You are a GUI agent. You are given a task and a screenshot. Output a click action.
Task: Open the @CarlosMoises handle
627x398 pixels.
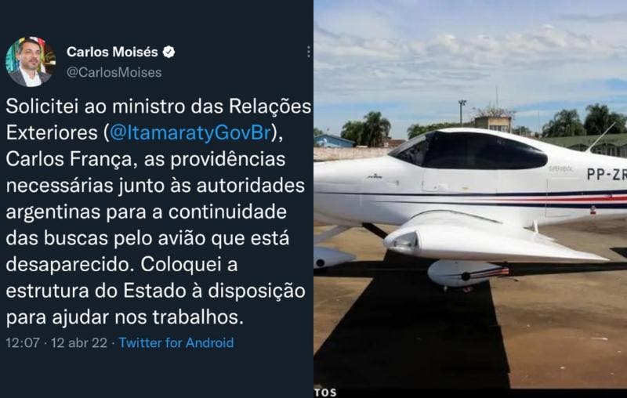point(114,73)
